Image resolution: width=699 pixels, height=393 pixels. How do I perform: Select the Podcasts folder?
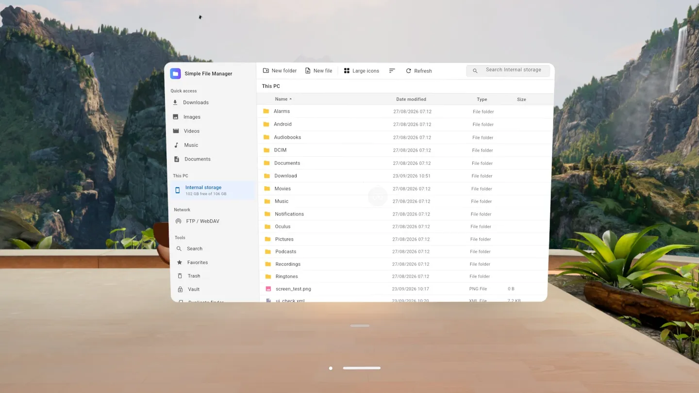click(405, 252)
